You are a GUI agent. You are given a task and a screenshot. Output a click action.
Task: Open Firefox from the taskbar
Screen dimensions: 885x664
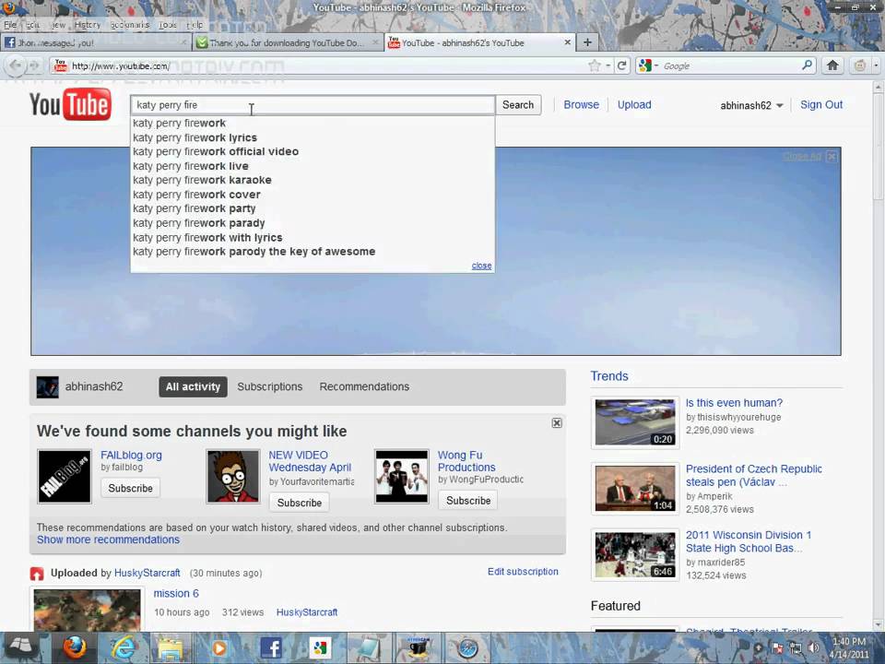75,647
